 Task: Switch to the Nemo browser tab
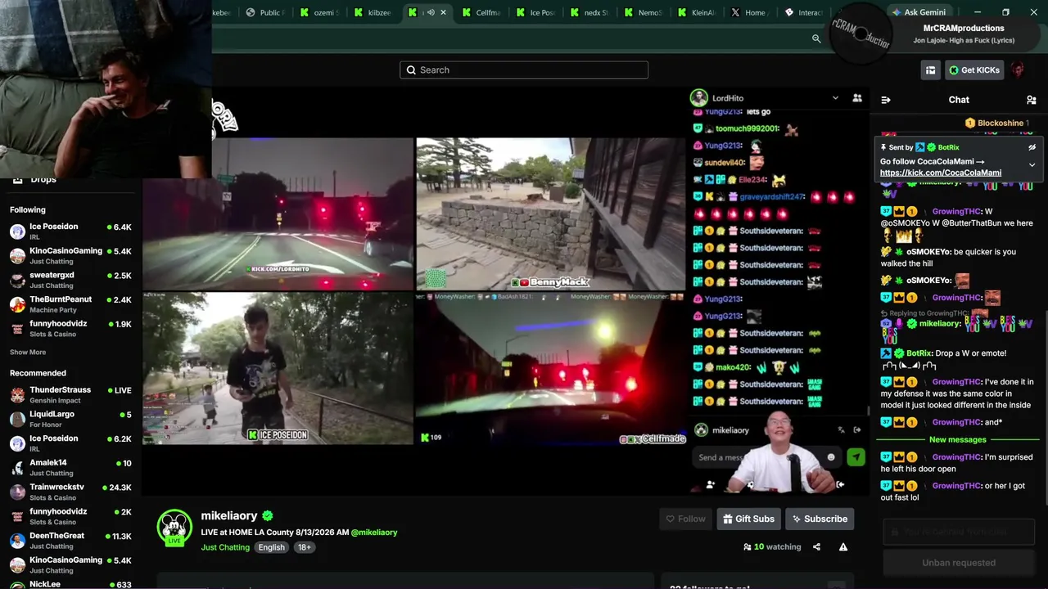tap(643, 12)
